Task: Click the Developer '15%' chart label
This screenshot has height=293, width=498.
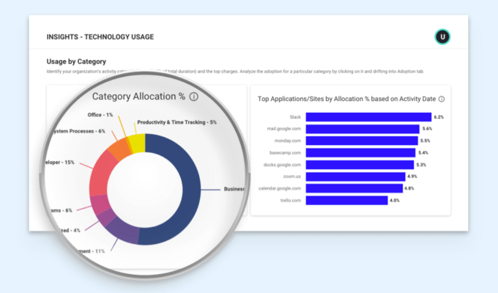Action: (60, 163)
